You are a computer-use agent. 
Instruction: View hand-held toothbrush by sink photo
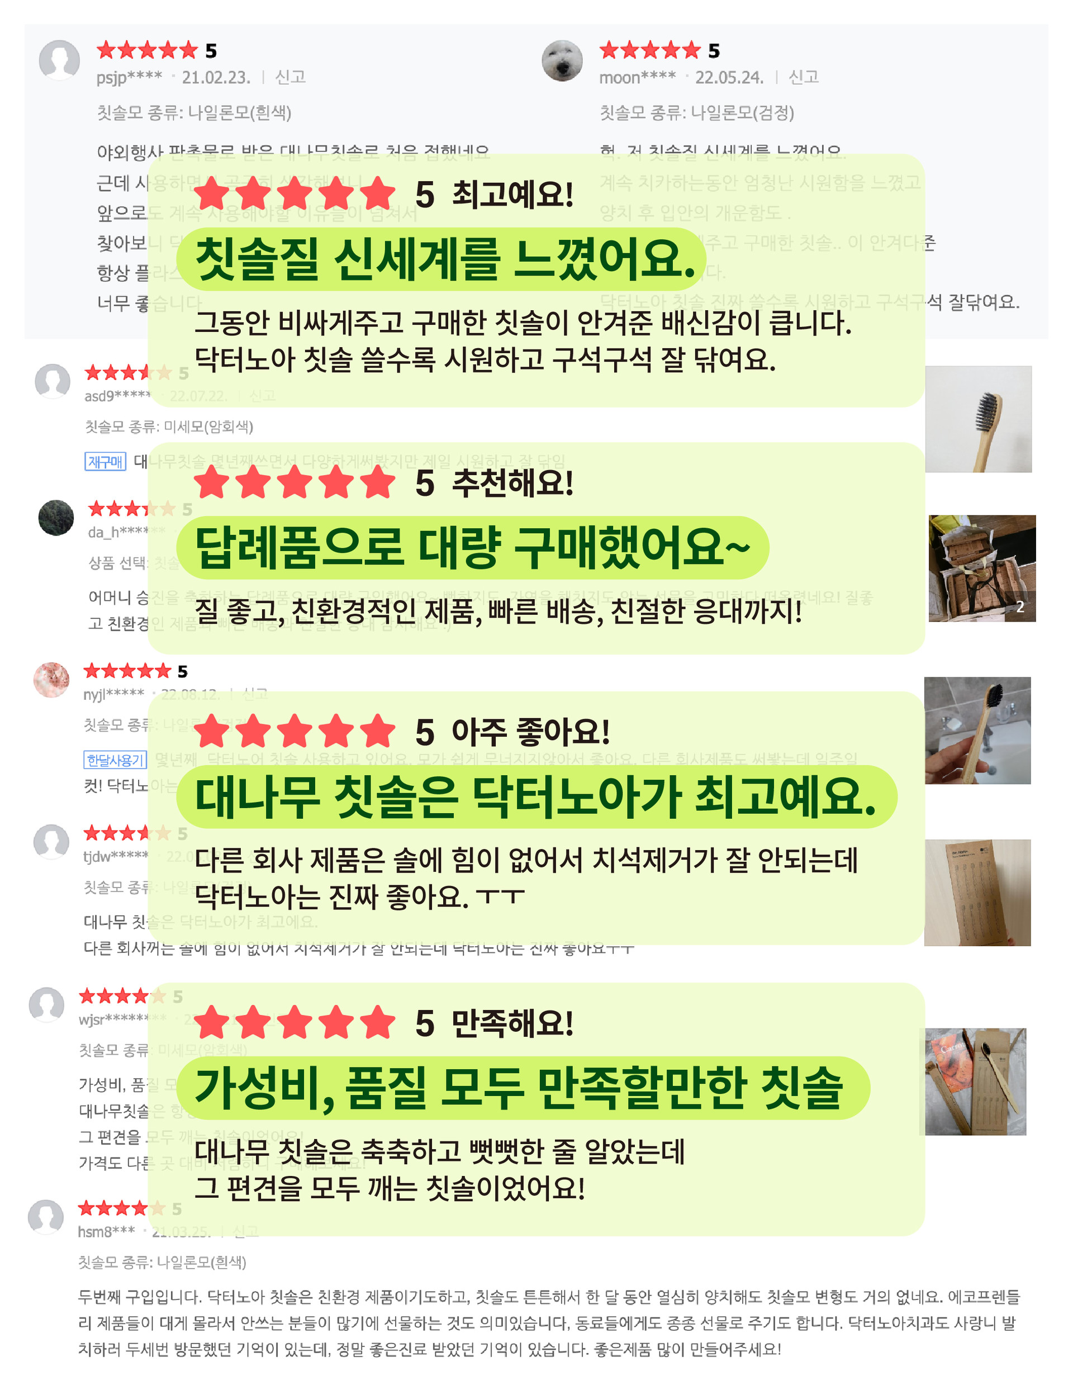point(977,730)
